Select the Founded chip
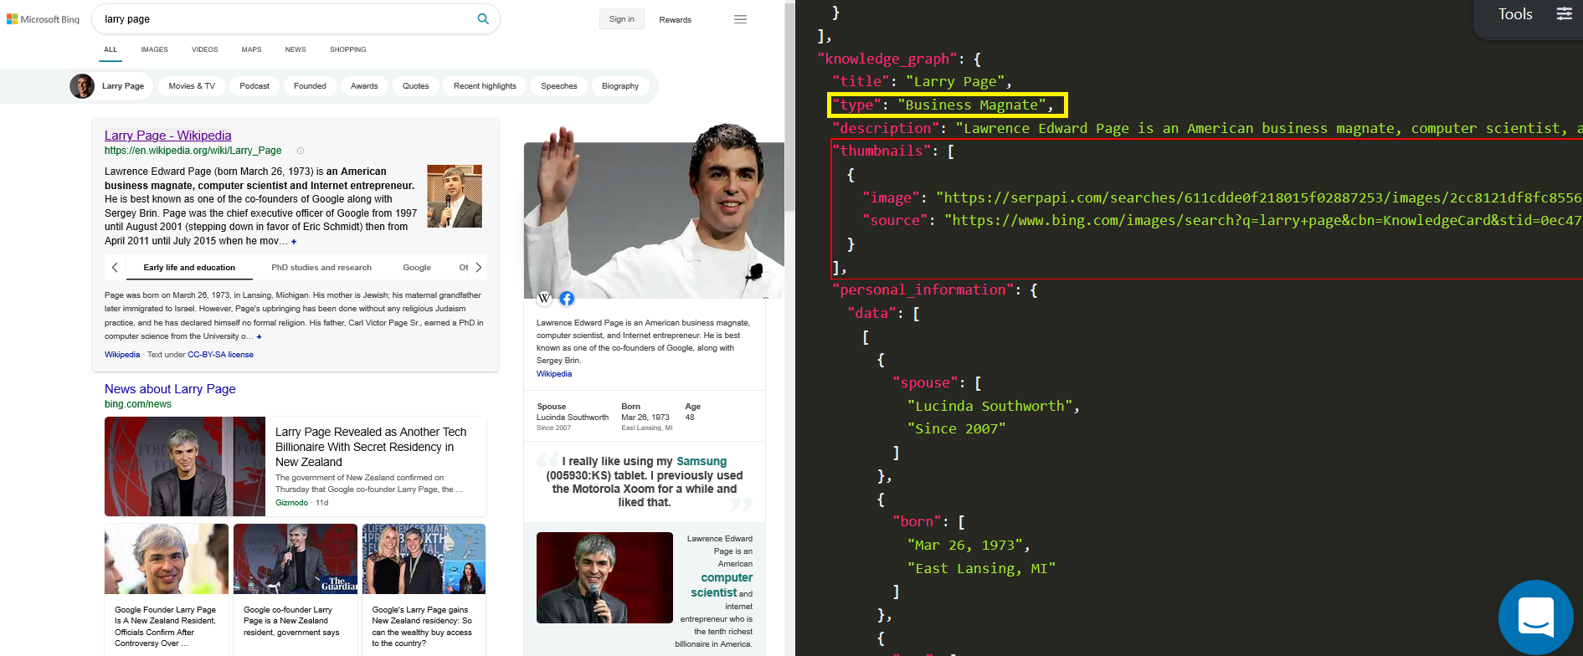 coord(310,86)
